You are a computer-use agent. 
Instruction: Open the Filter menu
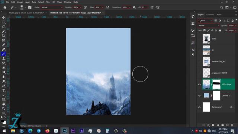click(48, 2)
